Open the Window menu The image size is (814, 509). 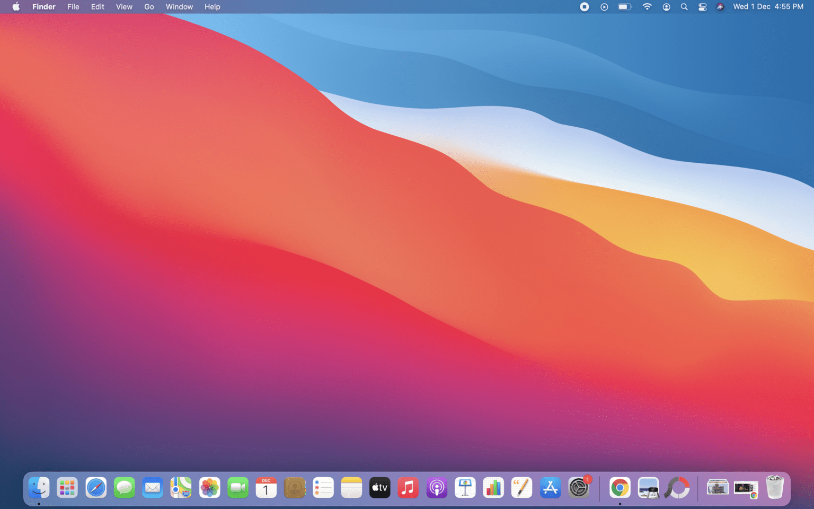(x=179, y=7)
